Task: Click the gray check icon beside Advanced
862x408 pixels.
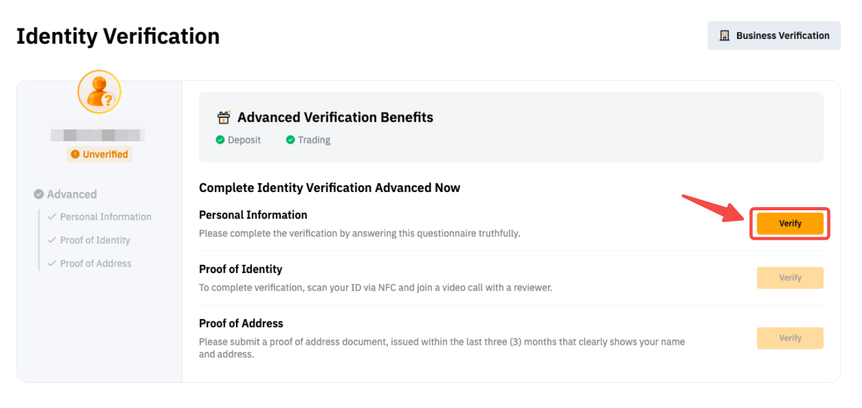Action: click(39, 195)
